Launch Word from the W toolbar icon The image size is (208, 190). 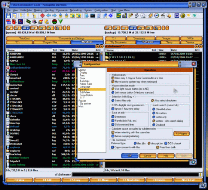click(177, 15)
